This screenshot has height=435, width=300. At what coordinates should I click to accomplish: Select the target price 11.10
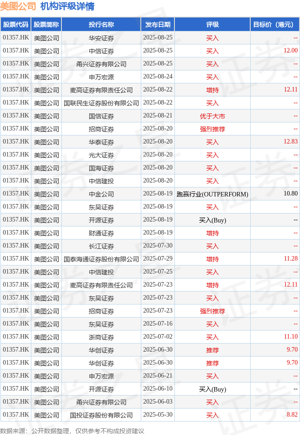pyautogui.click(x=291, y=336)
